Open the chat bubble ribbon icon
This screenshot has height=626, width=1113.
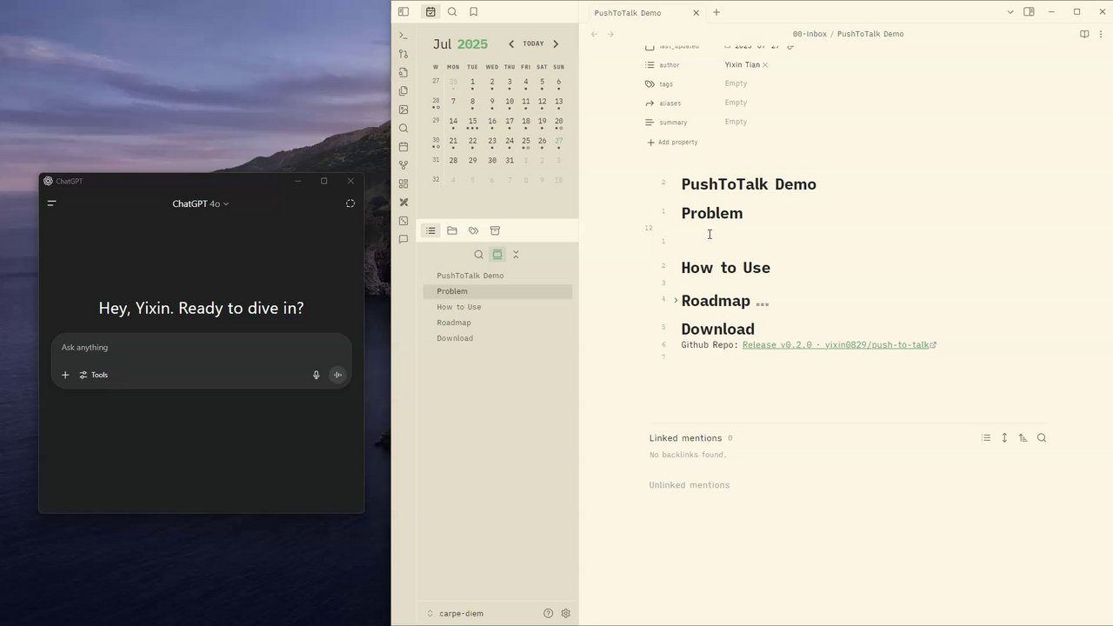tap(403, 239)
